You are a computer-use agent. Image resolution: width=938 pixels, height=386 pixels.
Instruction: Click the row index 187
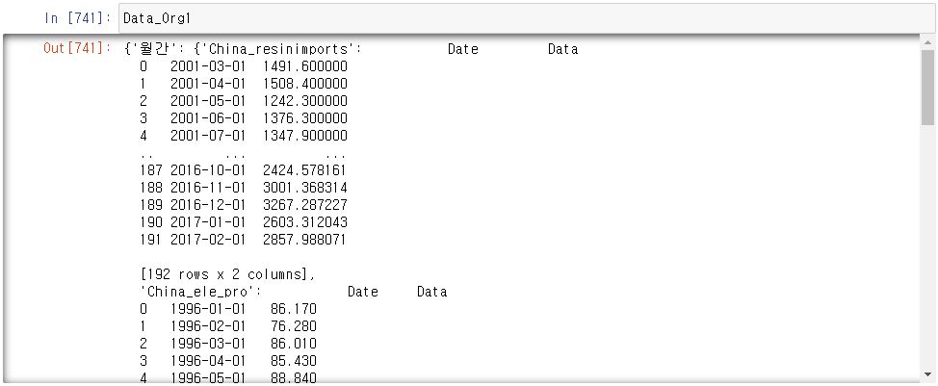coord(150,170)
